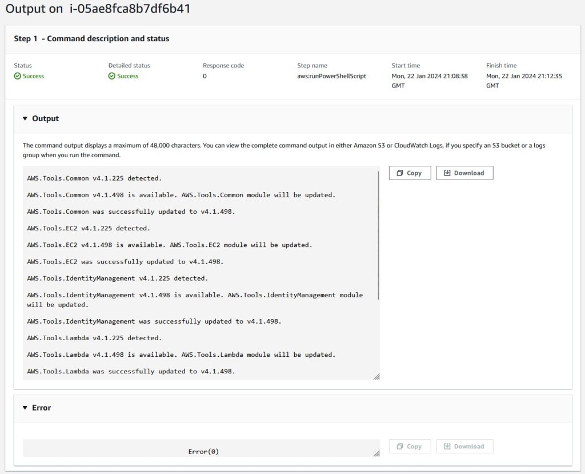The image size is (585, 474).
Task: Download the command output
Action: point(464,173)
